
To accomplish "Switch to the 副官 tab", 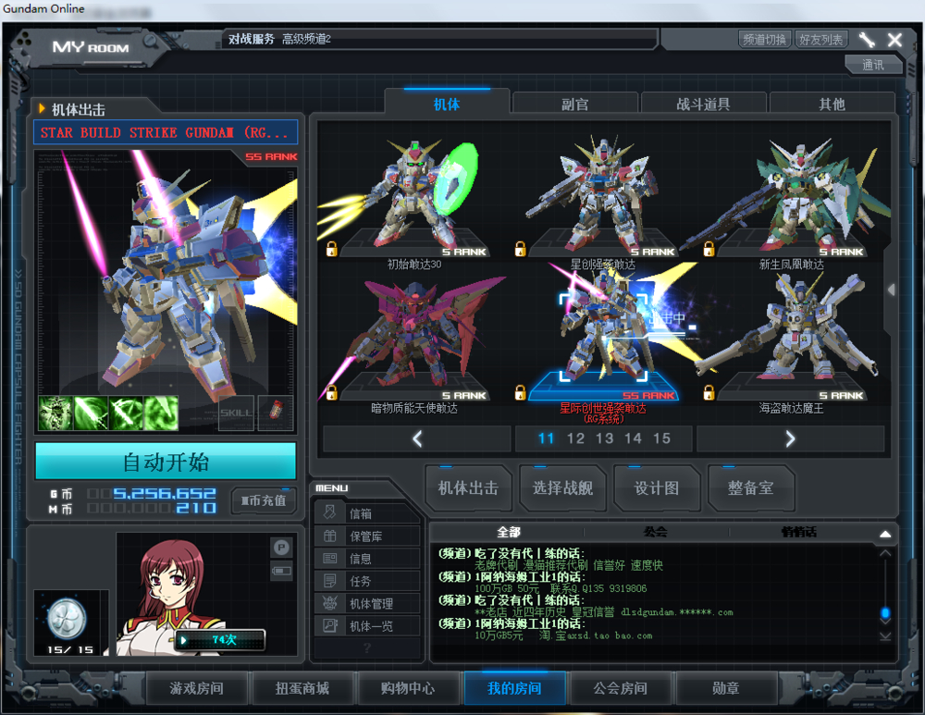I will pyautogui.click(x=575, y=105).
